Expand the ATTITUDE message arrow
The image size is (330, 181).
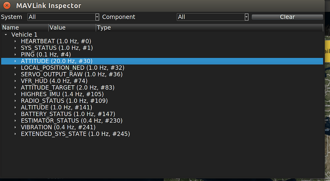tap(15, 61)
